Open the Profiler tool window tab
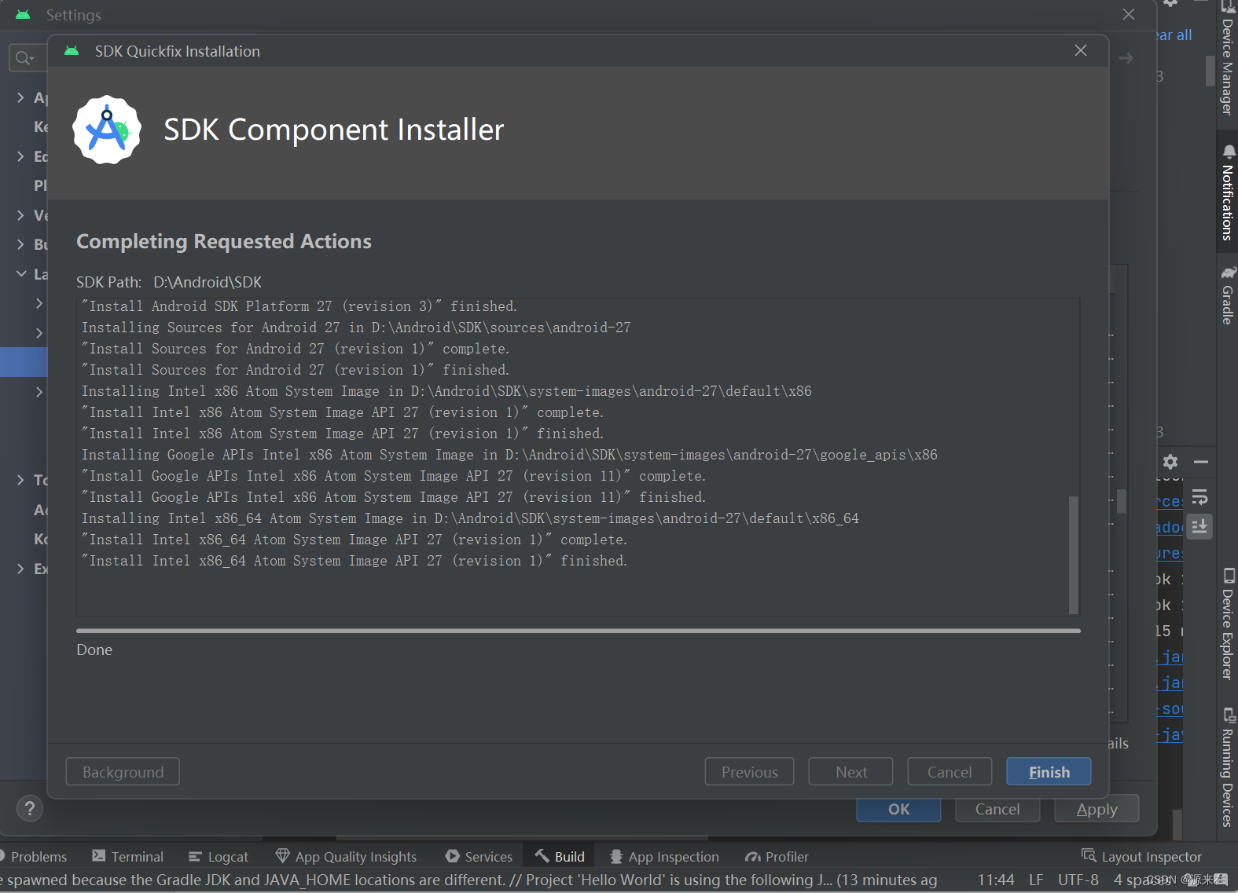The image size is (1238, 893). 777,857
